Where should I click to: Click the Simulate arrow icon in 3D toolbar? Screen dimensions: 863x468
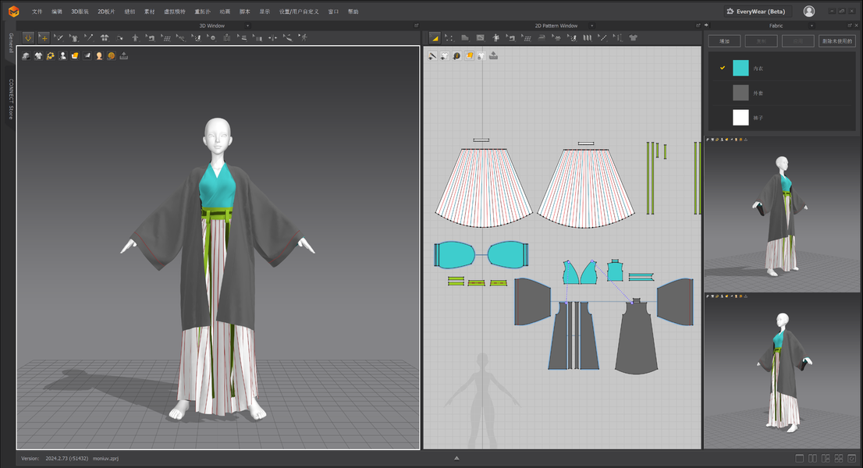coord(28,37)
